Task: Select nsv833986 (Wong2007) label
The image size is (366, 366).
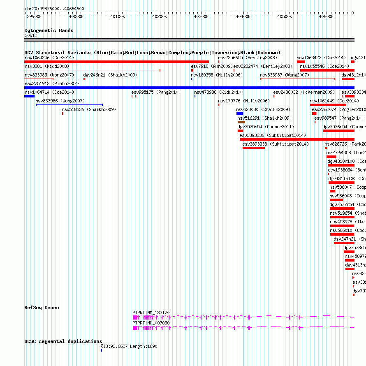Action: pos(60,101)
